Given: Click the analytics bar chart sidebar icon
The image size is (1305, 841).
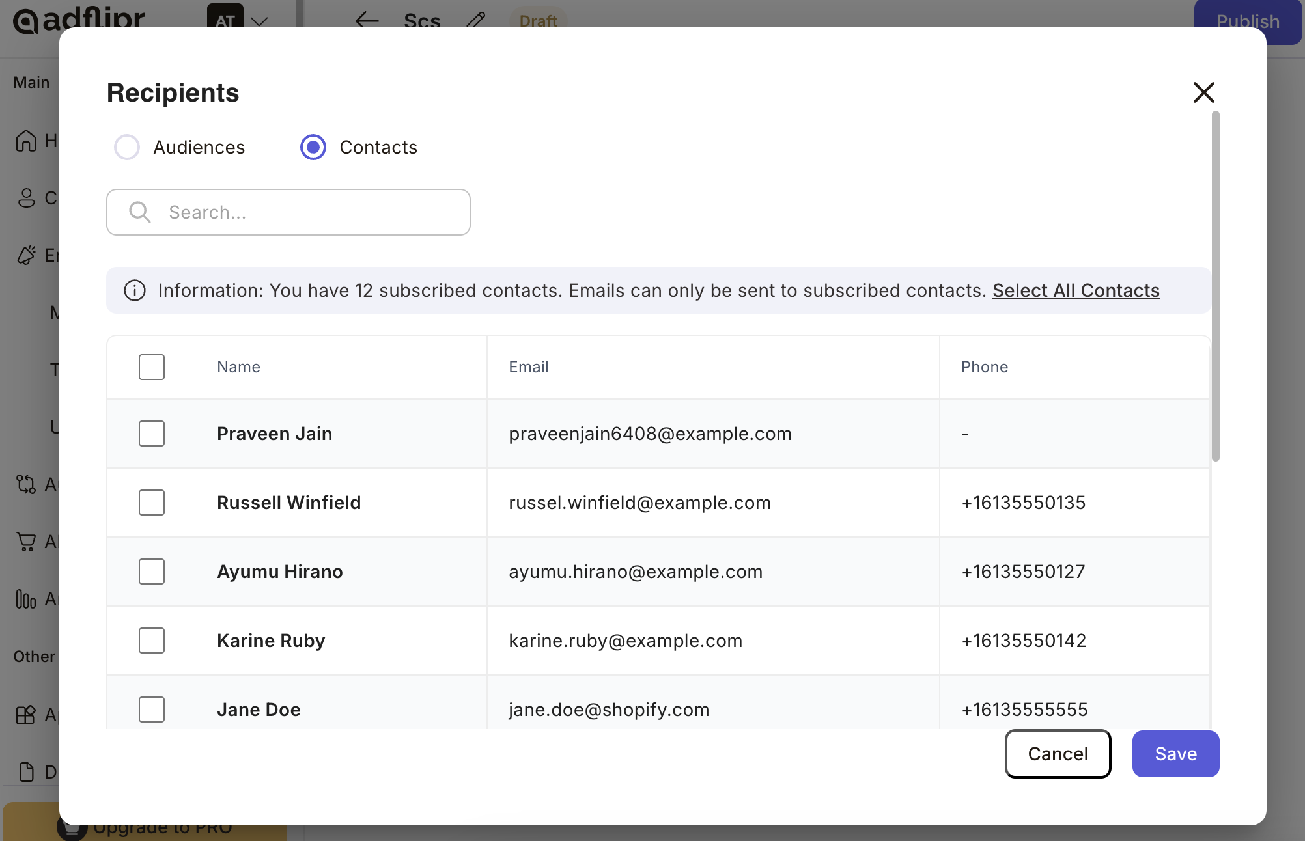Looking at the screenshot, I should 26,599.
